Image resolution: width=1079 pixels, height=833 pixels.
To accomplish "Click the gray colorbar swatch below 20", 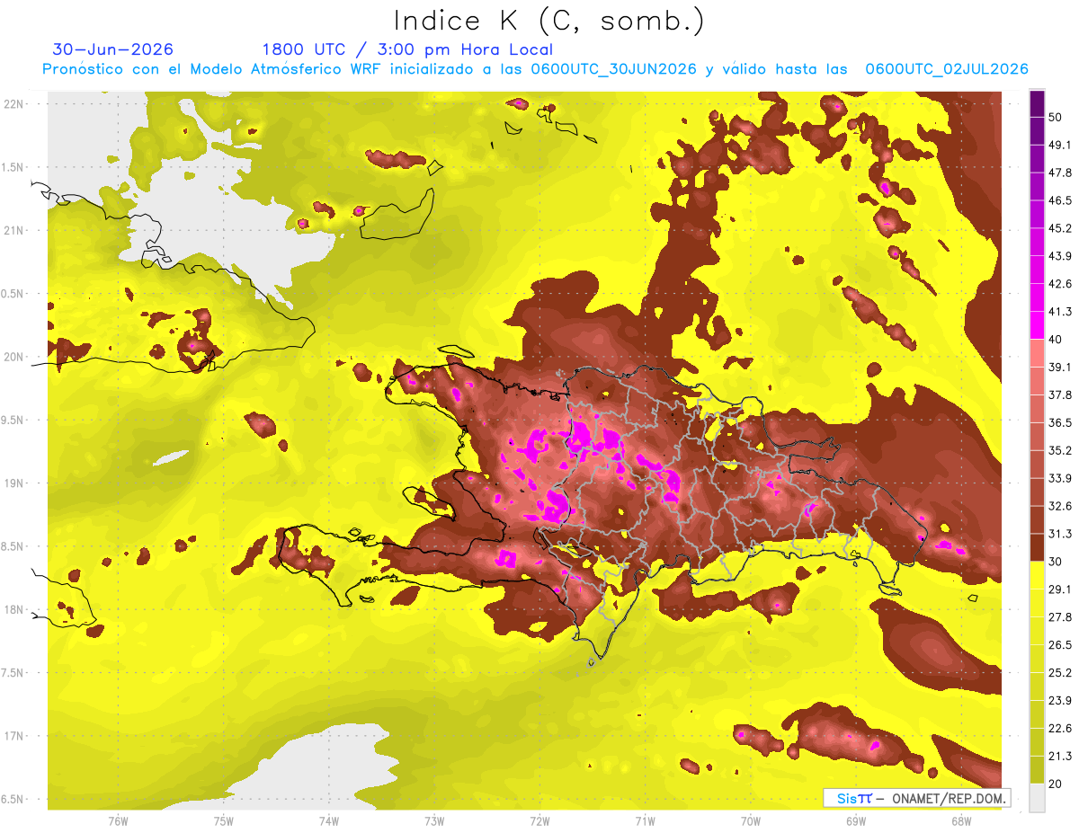I will click(1037, 798).
